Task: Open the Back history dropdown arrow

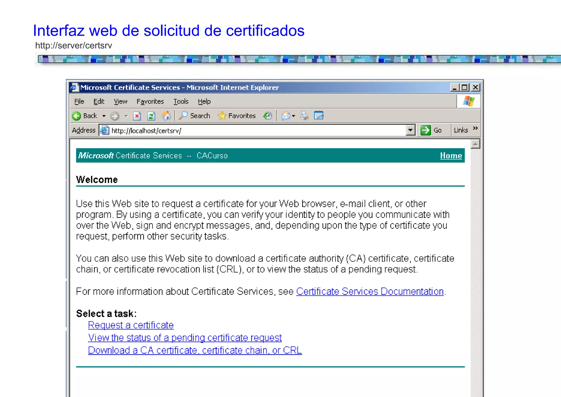Action: 104,116
